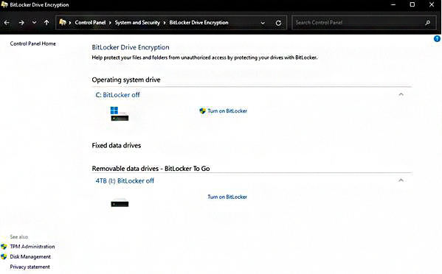
Task: Refresh the BitLocker Drive Encryption page
Action: (278, 23)
